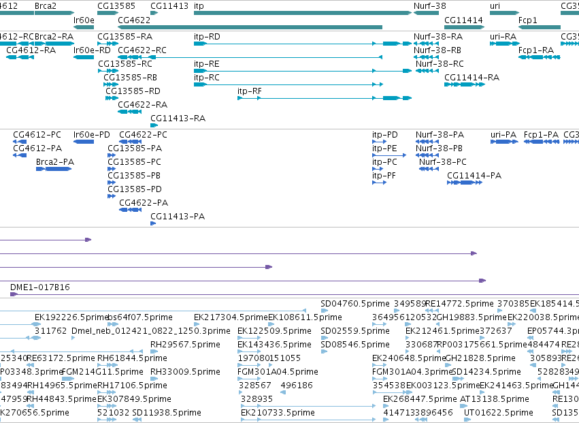
Task: Open the SD11938.5prime EST label
Action: 167,413
